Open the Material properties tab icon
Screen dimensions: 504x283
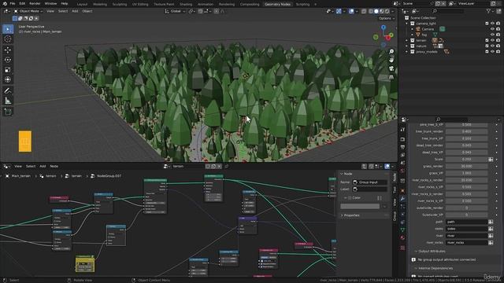click(x=402, y=237)
